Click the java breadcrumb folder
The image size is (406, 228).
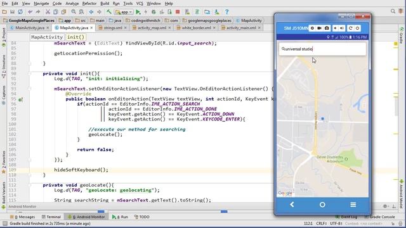(x=115, y=20)
